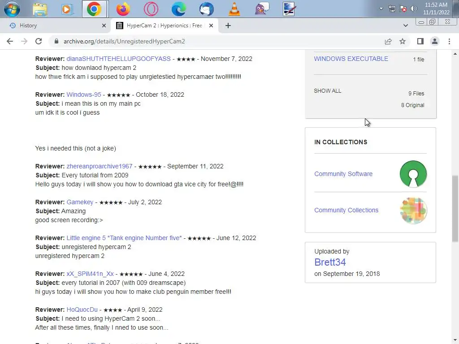Open reviewer HoQuocDu profile

pyautogui.click(x=82, y=310)
